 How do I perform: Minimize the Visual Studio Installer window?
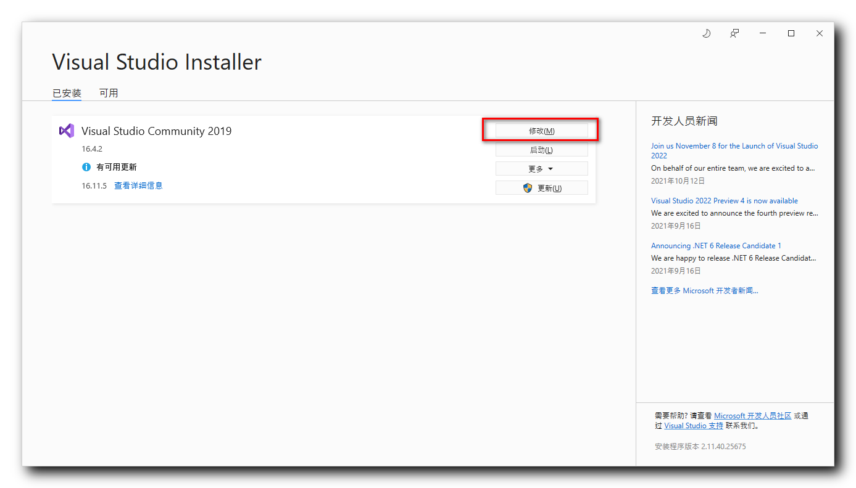pos(763,33)
